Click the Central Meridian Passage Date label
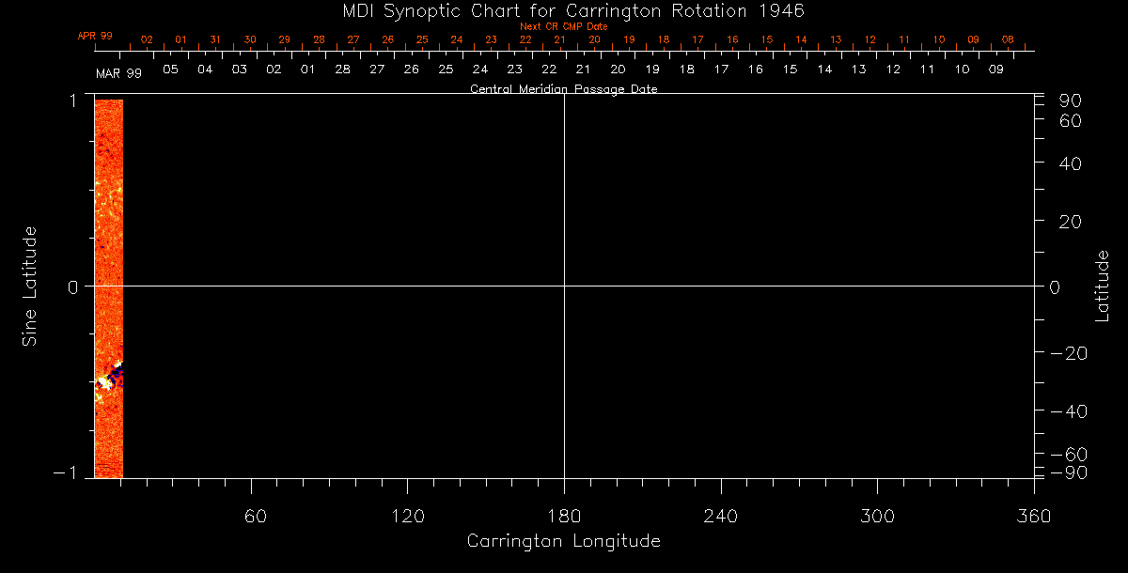Viewport: 1128px width, 573px height. 563,89
